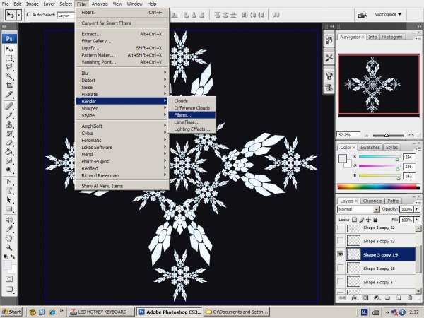Open the Auto-Select Layer dropdown
The height and width of the screenshot is (318, 424).
tap(66, 16)
